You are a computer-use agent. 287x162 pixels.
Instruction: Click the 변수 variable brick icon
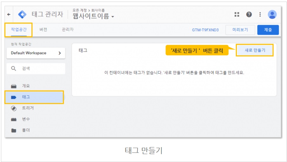click(14, 120)
